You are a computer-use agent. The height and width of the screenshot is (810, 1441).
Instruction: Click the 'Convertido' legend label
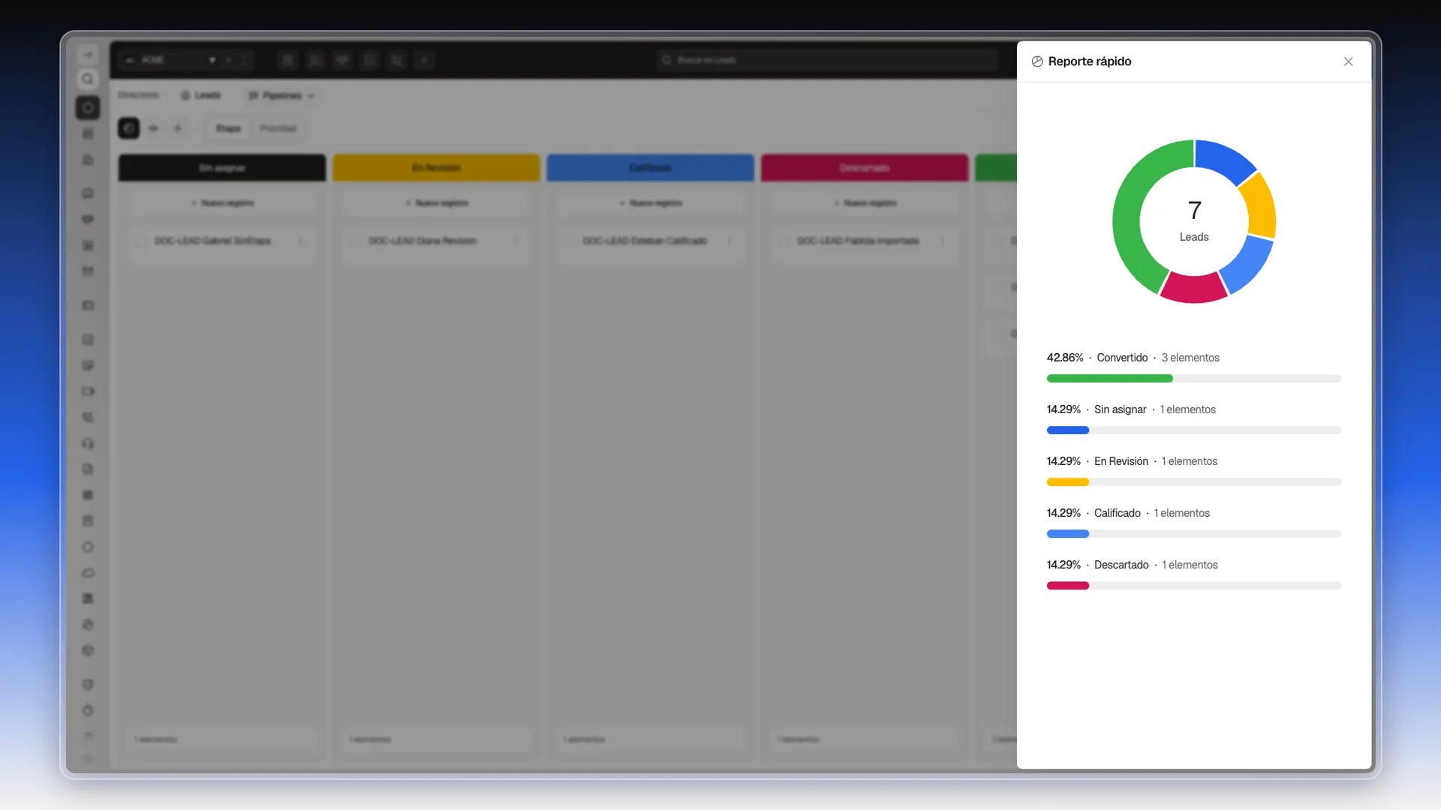pos(1122,358)
